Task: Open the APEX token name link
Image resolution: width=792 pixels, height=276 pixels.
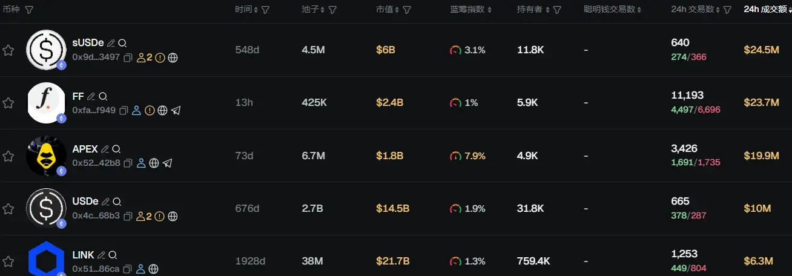Action: (x=85, y=149)
